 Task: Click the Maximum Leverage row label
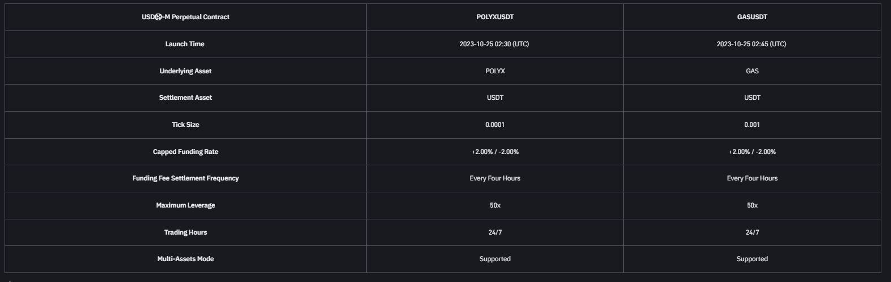click(185, 205)
